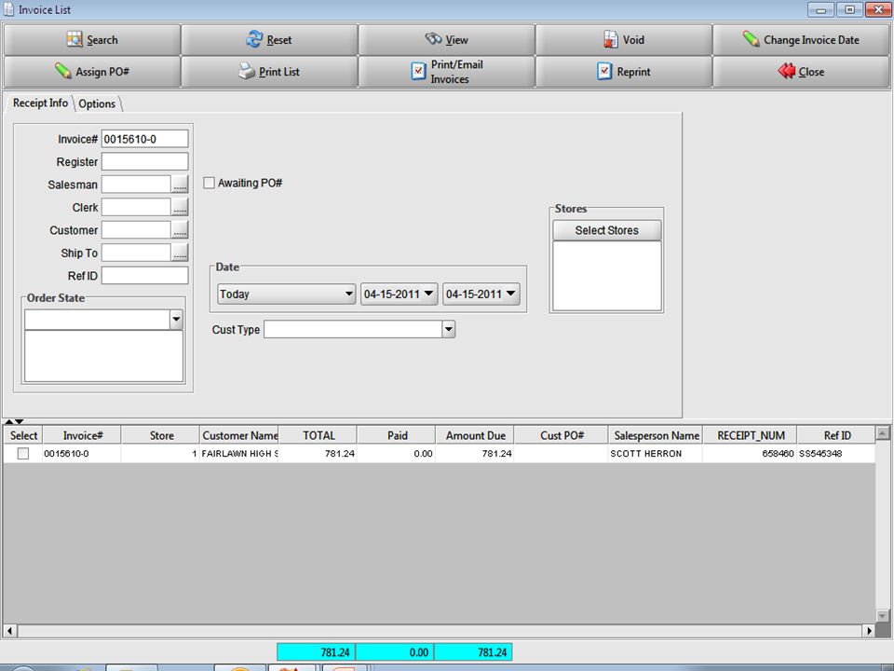Click the Order State list area
Screen dimensions: 894x671
103,356
